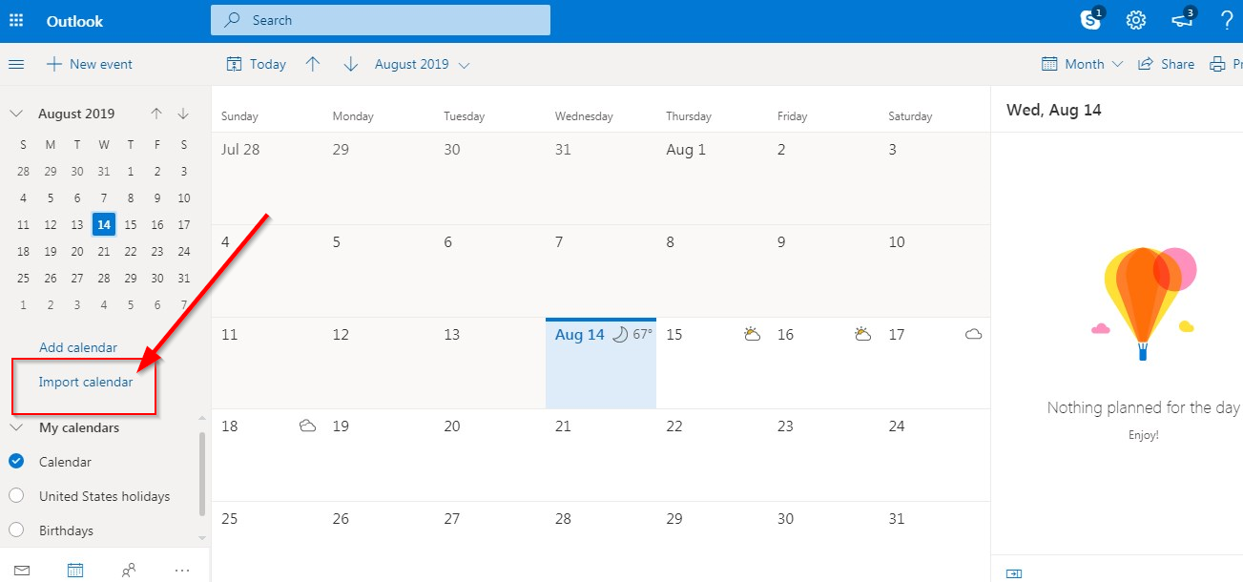Click the "Wed, Aug 14" agenda heading
The image size is (1243, 582).
pyautogui.click(x=1054, y=110)
